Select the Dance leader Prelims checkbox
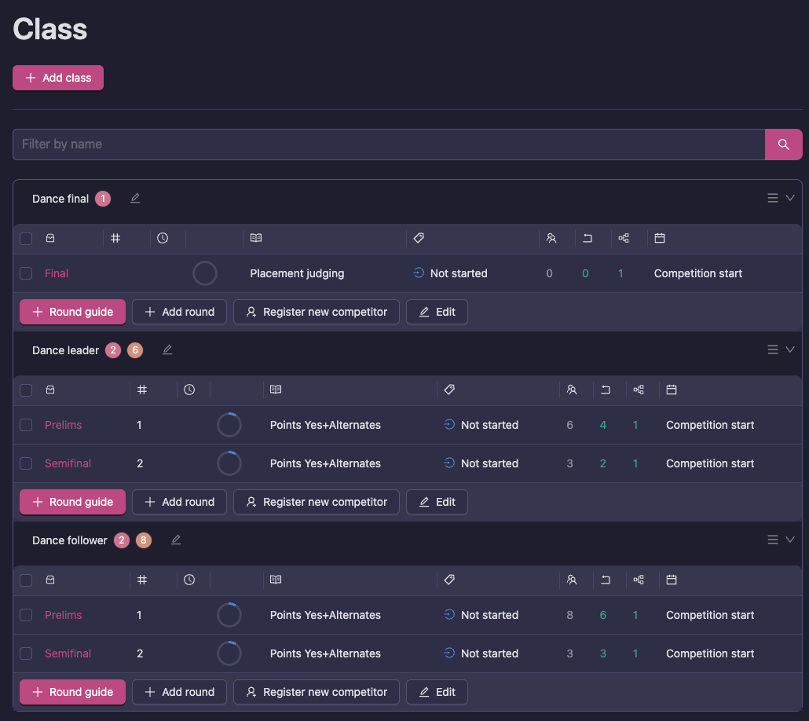Image resolution: width=809 pixels, height=721 pixels. point(26,425)
